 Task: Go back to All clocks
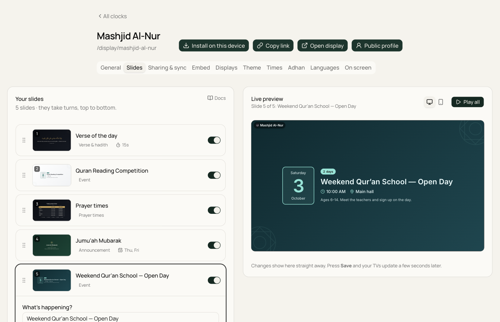click(x=112, y=16)
